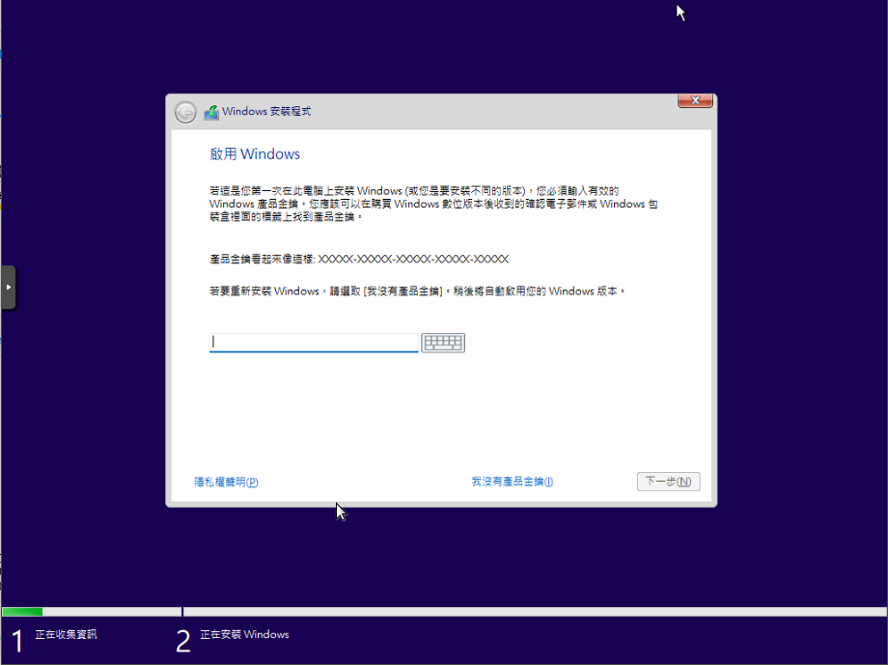888x665 pixels.
Task: Click the Windows 安裝程式 title text
Action: click(x=266, y=112)
